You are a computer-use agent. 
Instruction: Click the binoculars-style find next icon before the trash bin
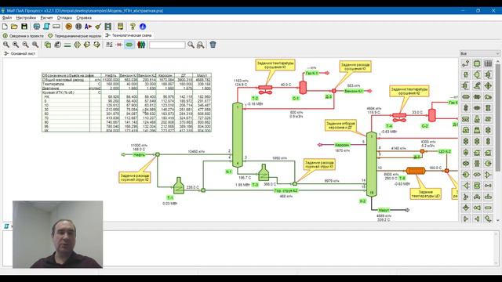(201, 45)
